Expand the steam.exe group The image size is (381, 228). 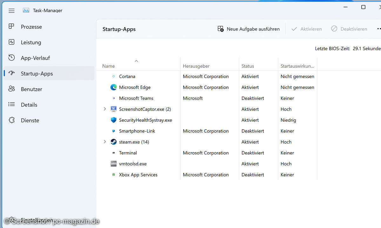pos(105,142)
